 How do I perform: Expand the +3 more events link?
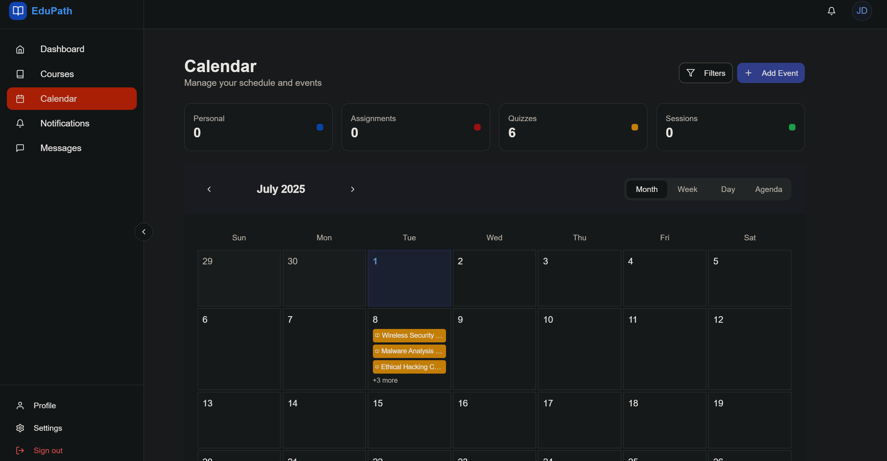click(x=385, y=380)
